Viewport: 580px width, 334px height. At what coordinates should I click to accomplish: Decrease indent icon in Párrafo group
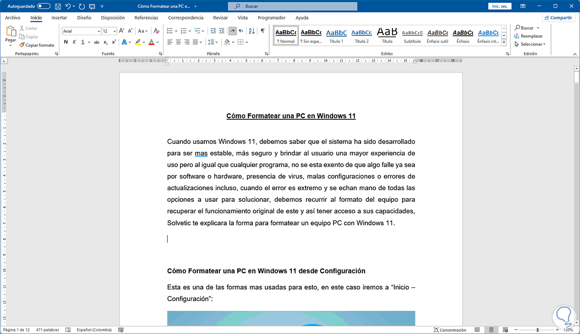[x=214, y=31]
